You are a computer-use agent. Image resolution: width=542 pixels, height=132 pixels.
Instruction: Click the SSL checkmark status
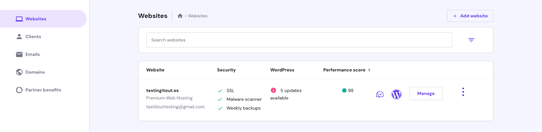[220, 91]
